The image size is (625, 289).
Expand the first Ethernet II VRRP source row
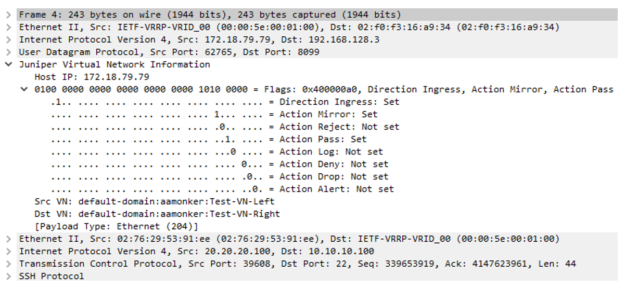8,27
